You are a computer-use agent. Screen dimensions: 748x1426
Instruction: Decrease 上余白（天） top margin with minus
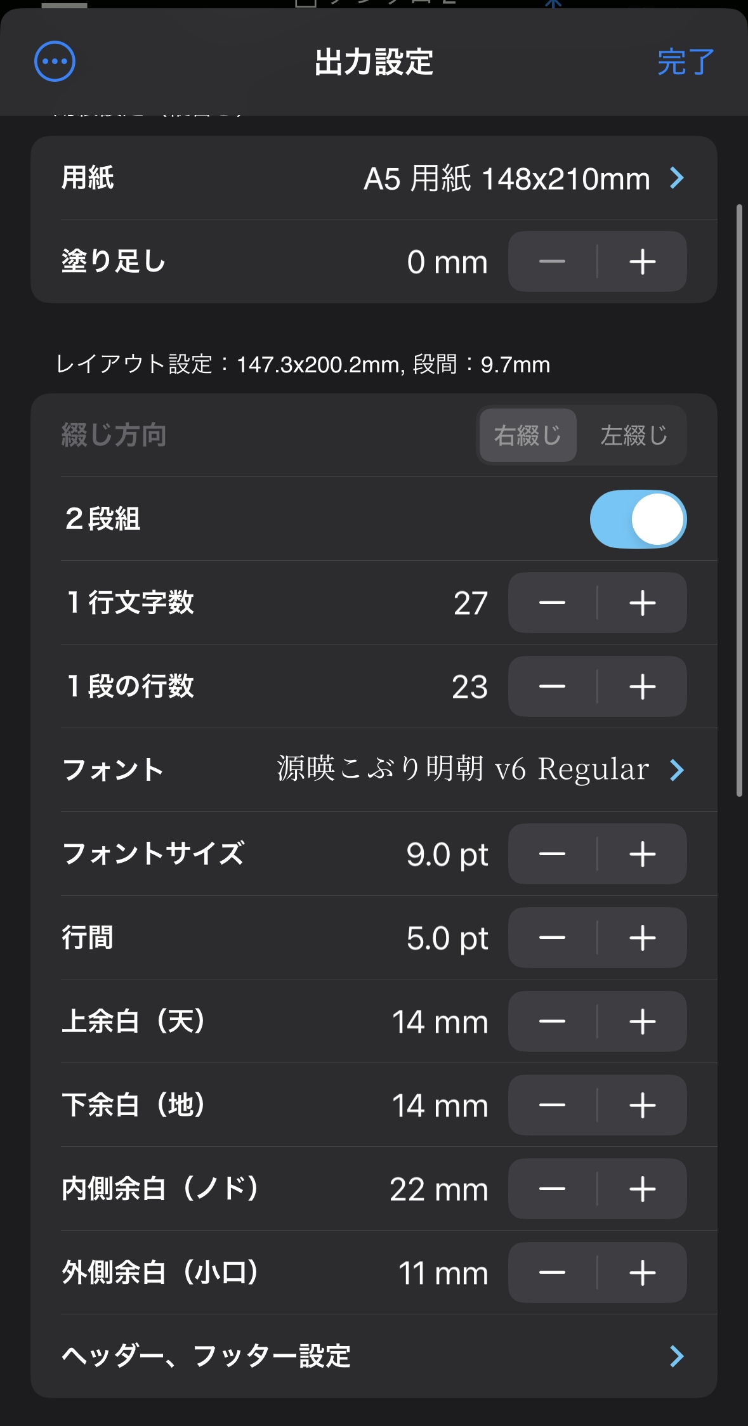[552, 1021]
